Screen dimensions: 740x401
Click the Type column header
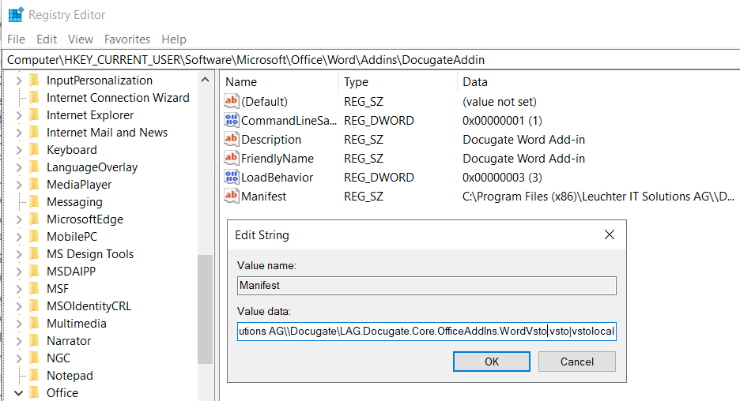(x=398, y=81)
